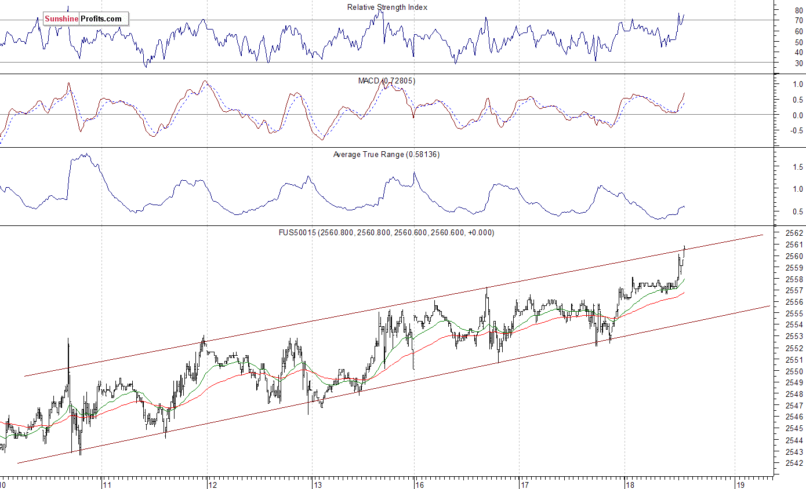Click RSI scale value 80
The height and width of the screenshot is (489, 806).
tap(798, 10)
